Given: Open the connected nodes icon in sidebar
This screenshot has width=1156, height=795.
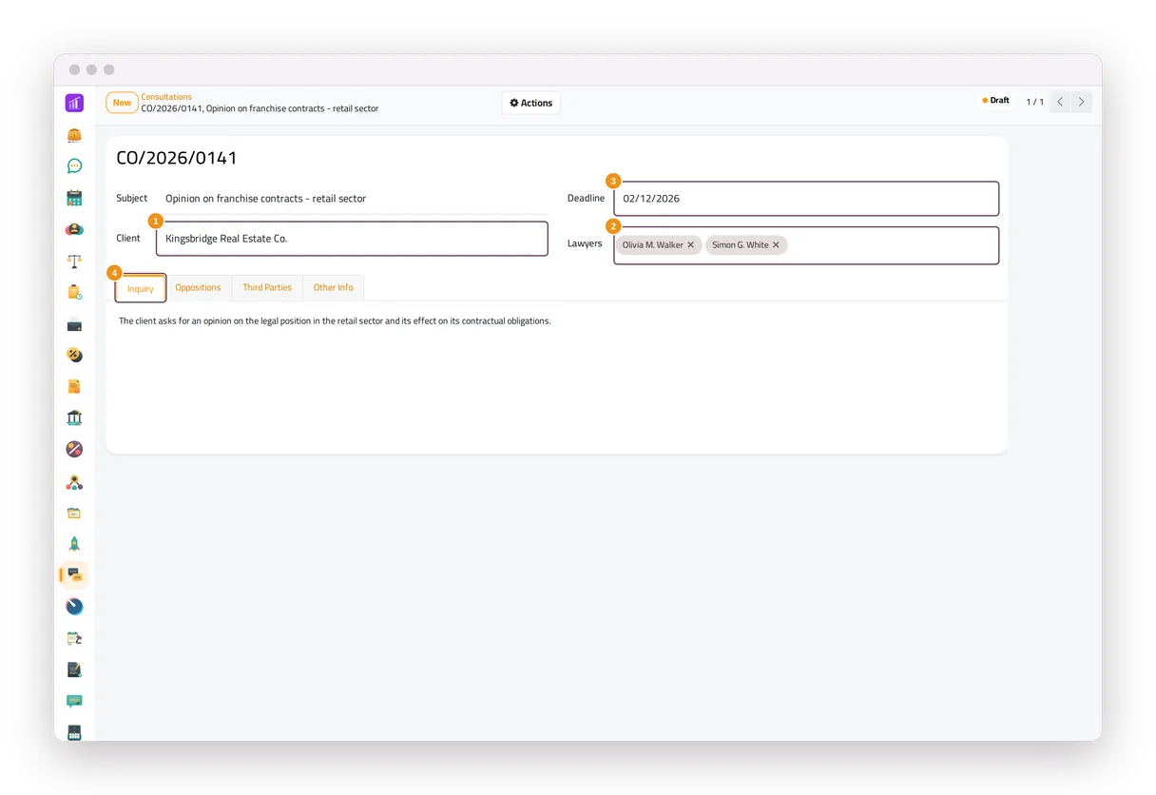Looking at the screenshot, I should (x=74, y=482).
